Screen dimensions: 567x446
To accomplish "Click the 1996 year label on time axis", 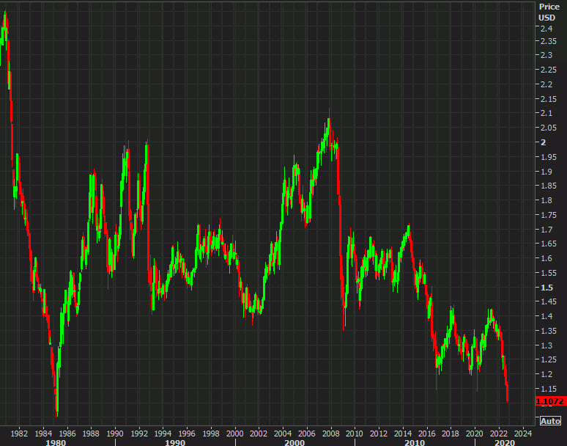I will pyautogui.click(x=187, y=434).
